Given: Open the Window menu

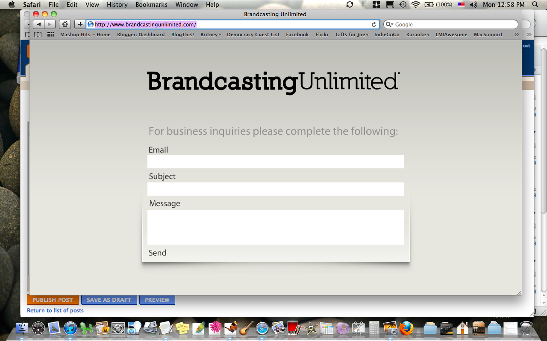Looking at the screenshot, I should (187, 5).
